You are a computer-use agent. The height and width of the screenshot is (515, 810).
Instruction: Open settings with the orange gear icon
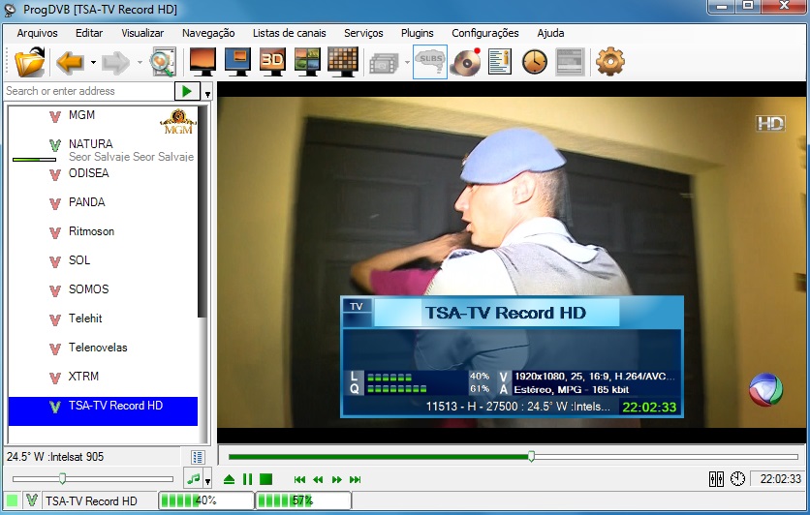pyautogui.click(x=610, y=62)
